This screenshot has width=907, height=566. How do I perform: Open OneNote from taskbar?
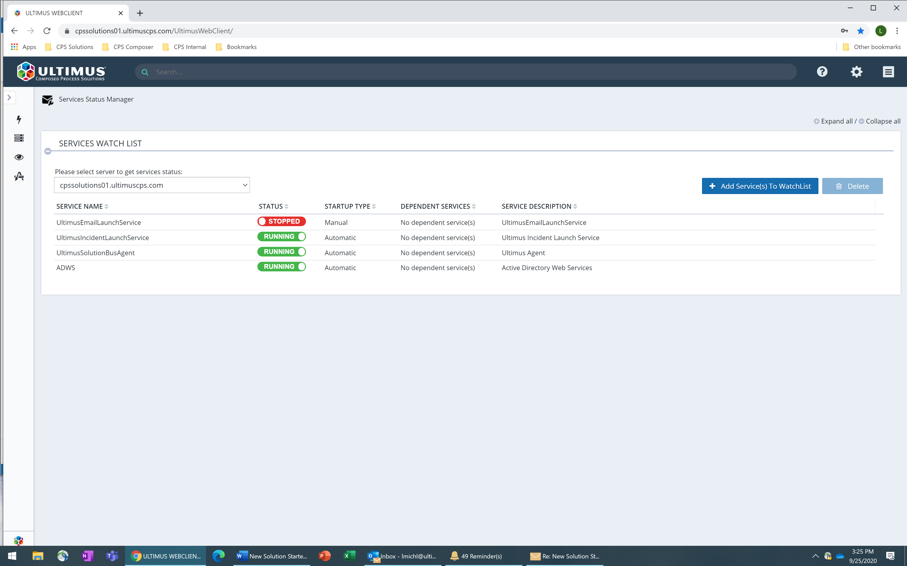click(87, 556)
